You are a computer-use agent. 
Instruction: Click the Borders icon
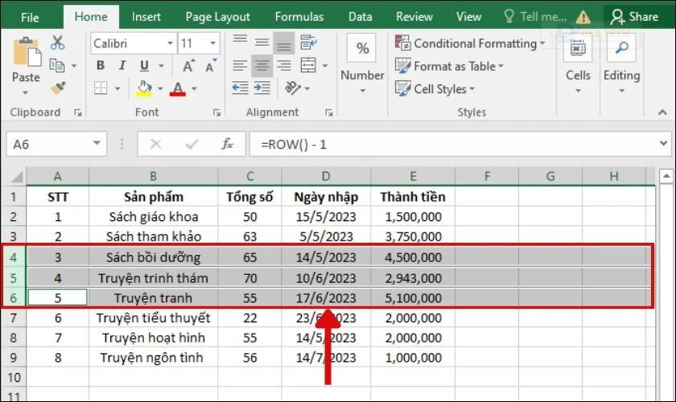point(101,88)
